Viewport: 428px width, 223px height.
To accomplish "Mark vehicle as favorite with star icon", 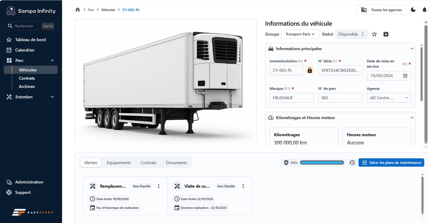I will (x=374, y=34).
